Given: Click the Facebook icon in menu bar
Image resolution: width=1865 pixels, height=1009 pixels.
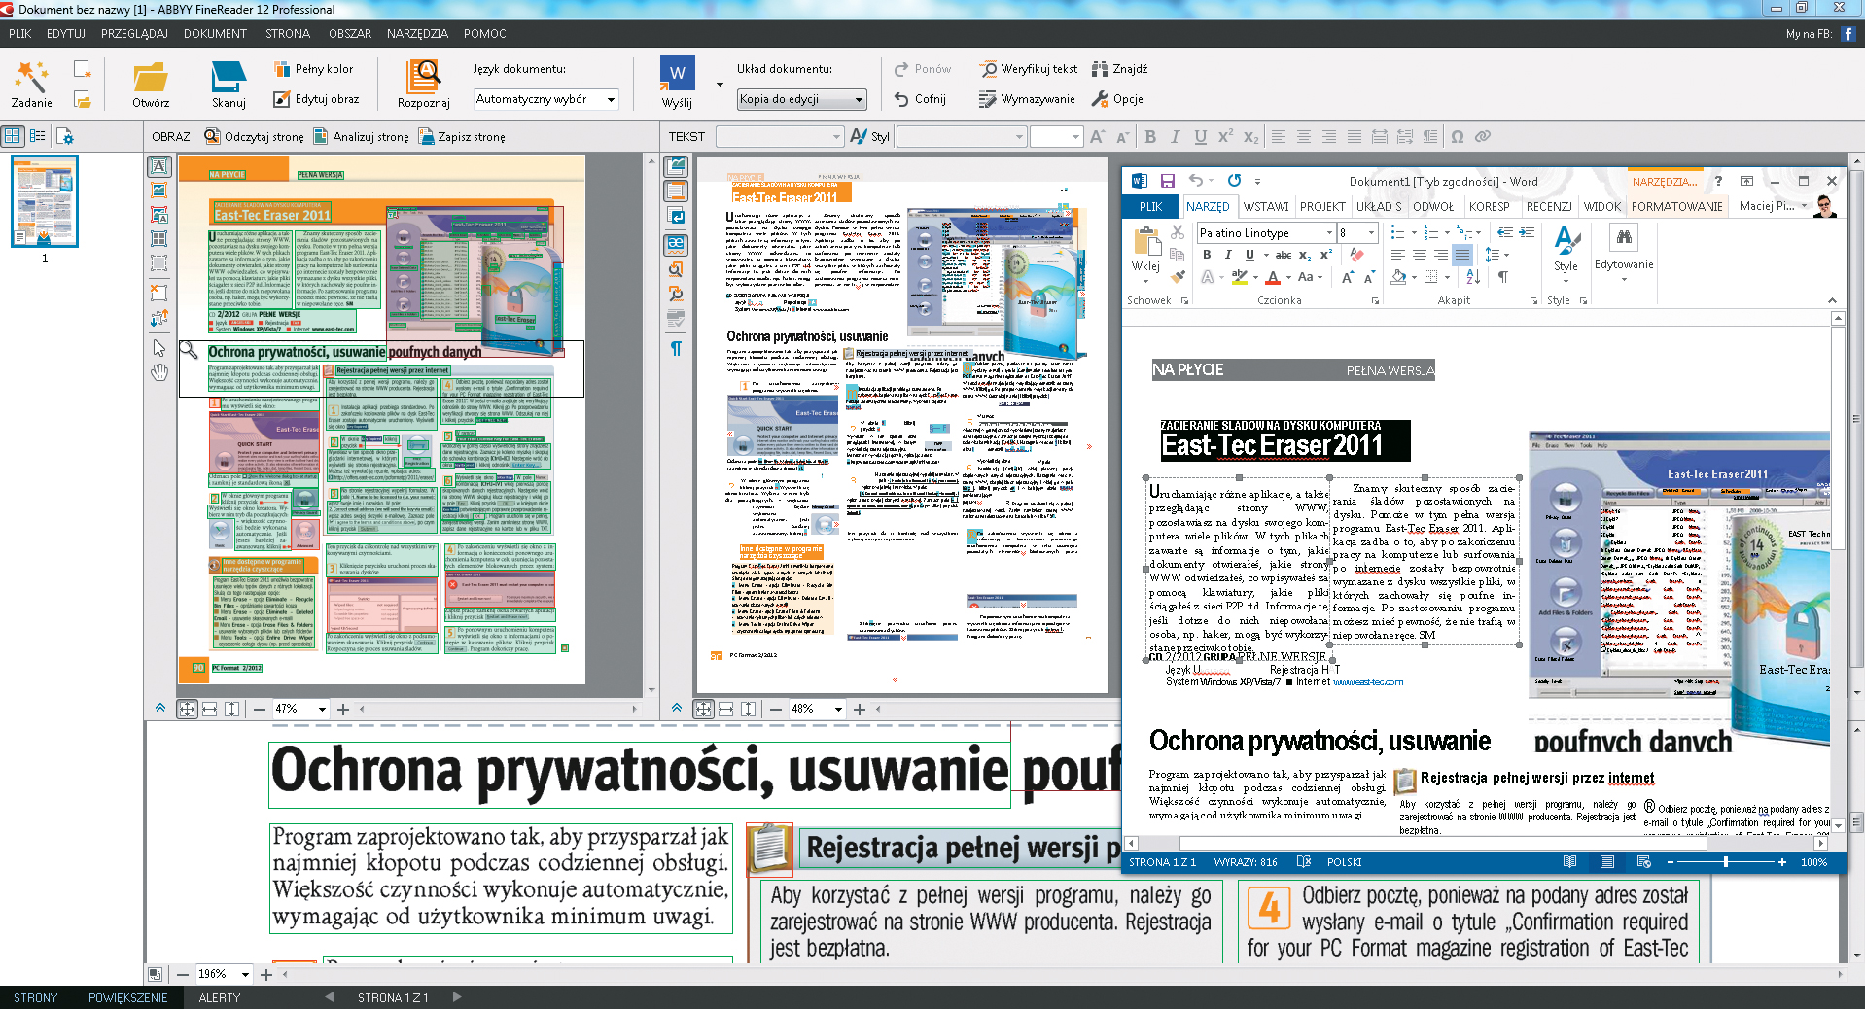Looking at the screenshot, I should pyautogui.click(x=1848, y=34).
